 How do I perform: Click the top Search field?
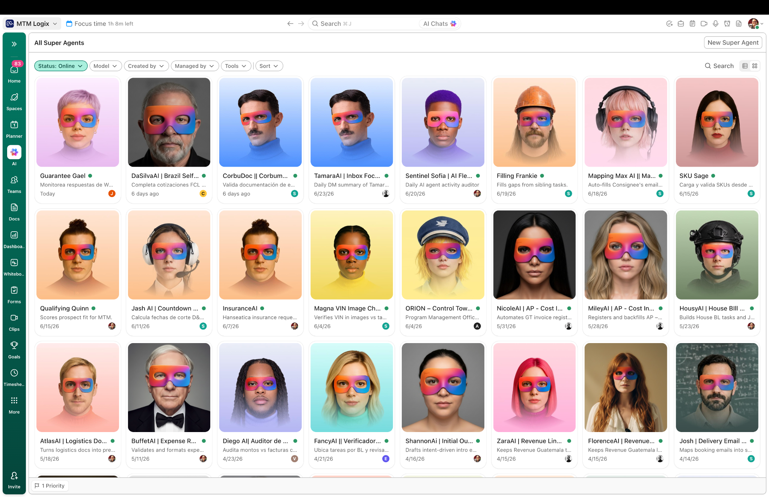point(364,24)
